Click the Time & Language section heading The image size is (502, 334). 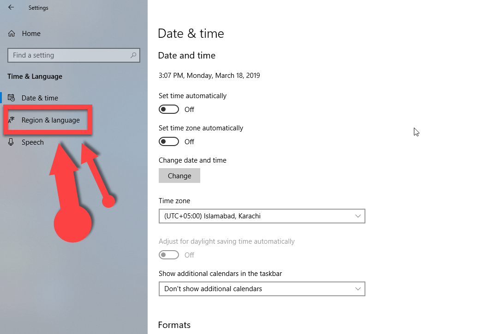click(35, 76)
